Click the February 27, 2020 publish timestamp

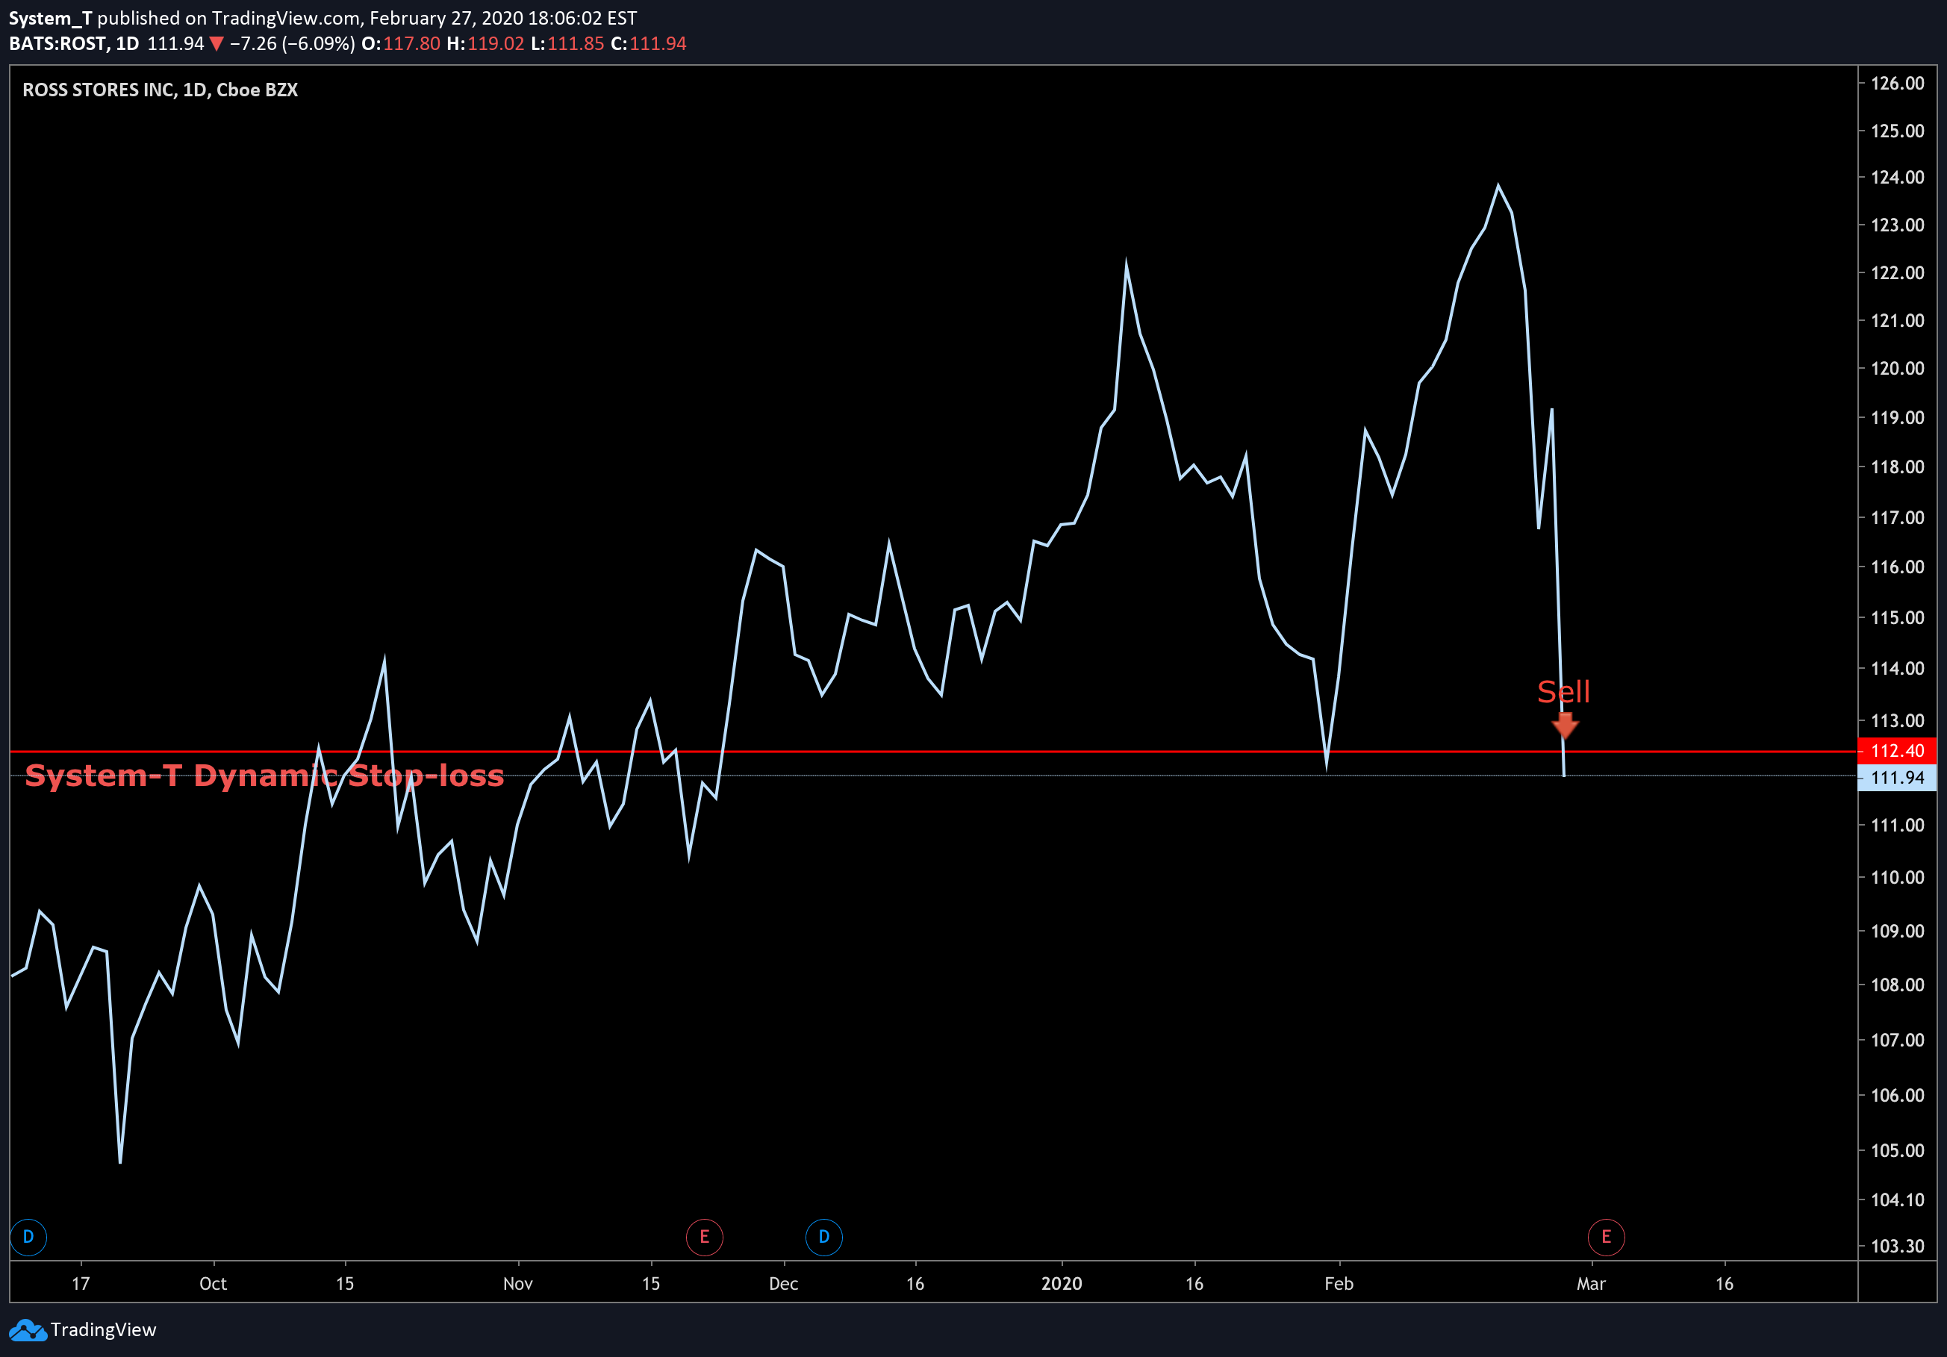(503, 18)
